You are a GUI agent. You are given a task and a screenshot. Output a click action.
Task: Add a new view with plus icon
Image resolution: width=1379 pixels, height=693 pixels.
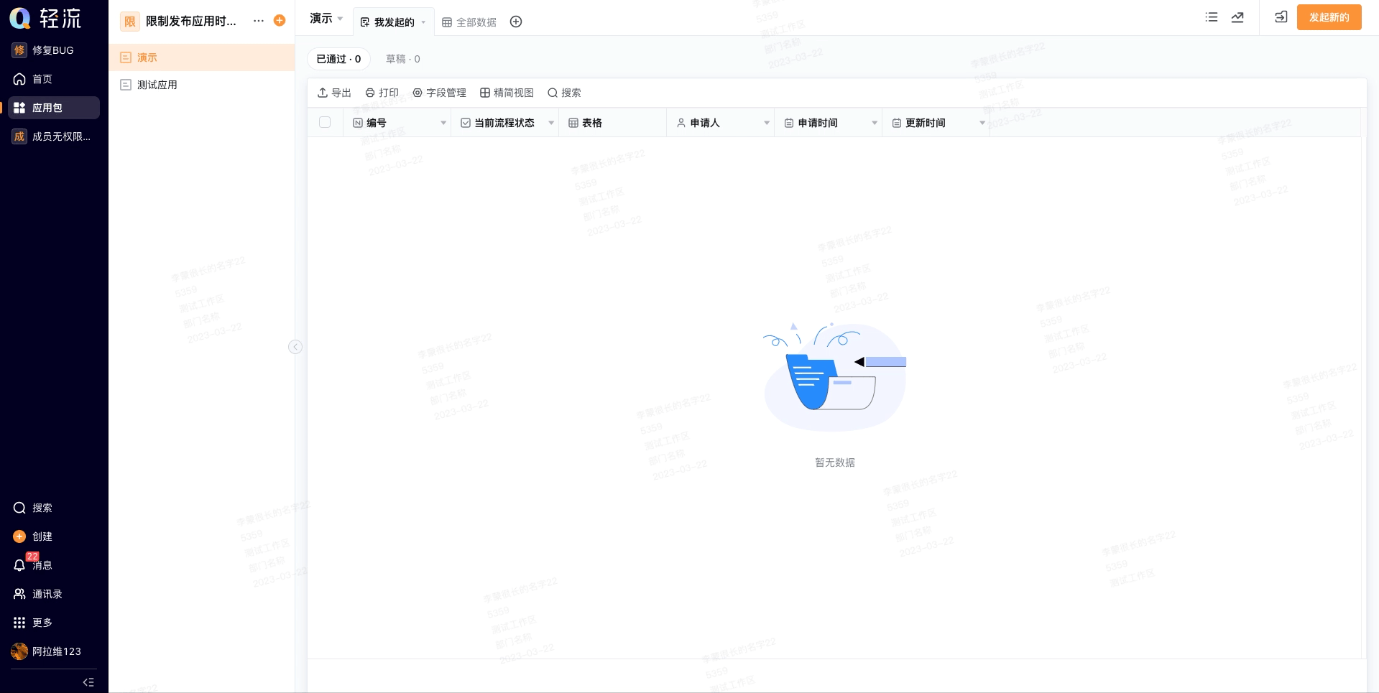pyautogui.click(x=516, y=22)
